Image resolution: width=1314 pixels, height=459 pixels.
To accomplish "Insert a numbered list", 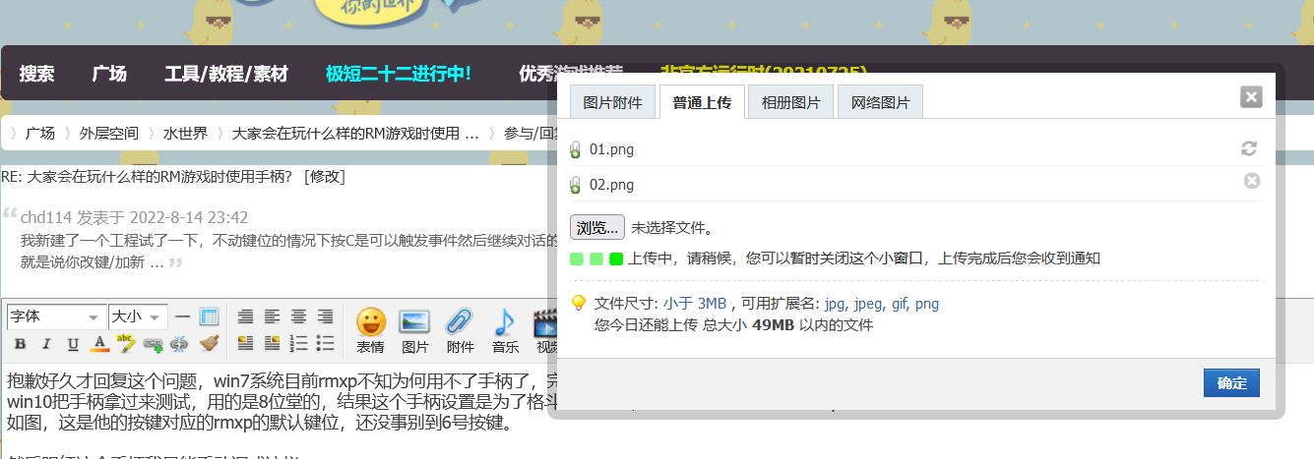I will pos(298,343).
